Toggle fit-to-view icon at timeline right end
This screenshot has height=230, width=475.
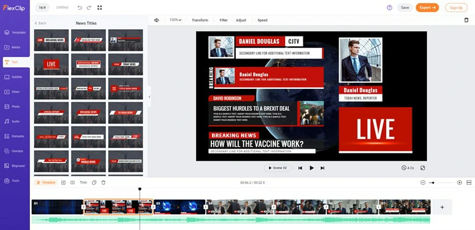pos(469,183)
